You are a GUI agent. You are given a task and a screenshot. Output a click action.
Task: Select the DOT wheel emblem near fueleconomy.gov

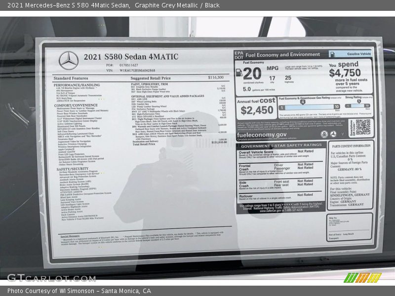pyautogui.click(x=334, y=134)
